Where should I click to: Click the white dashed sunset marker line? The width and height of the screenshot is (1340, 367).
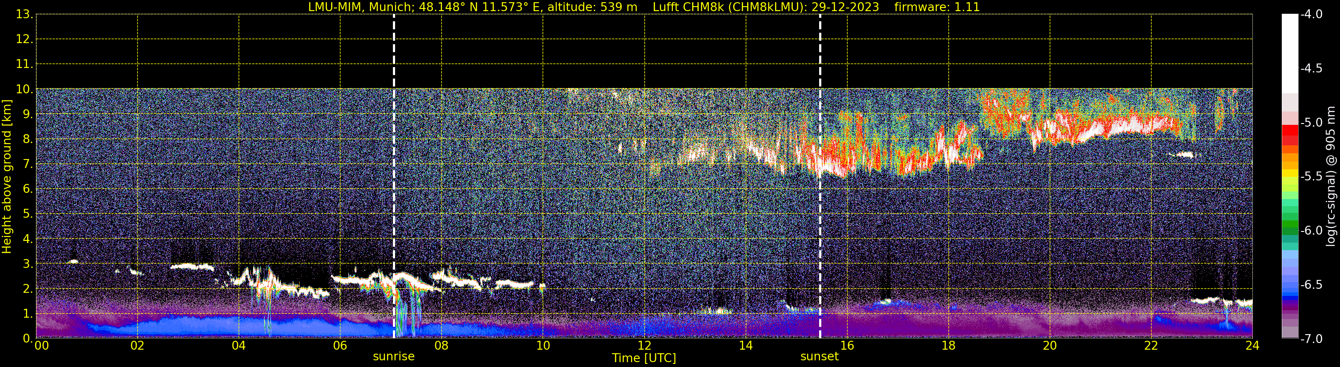[x=820, y=176]
